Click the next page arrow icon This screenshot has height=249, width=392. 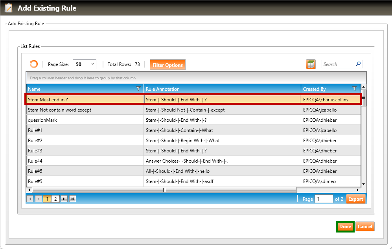[x=64, y=199]
